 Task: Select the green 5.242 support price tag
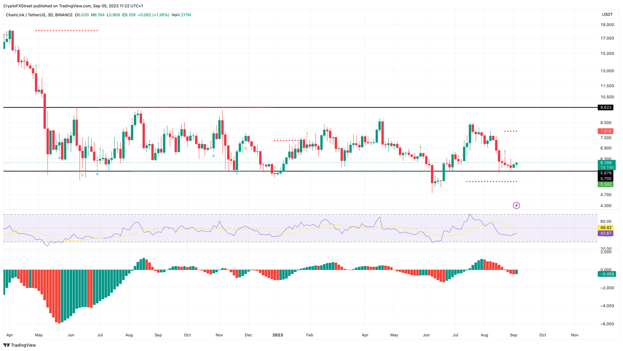(x=607, y=184)
